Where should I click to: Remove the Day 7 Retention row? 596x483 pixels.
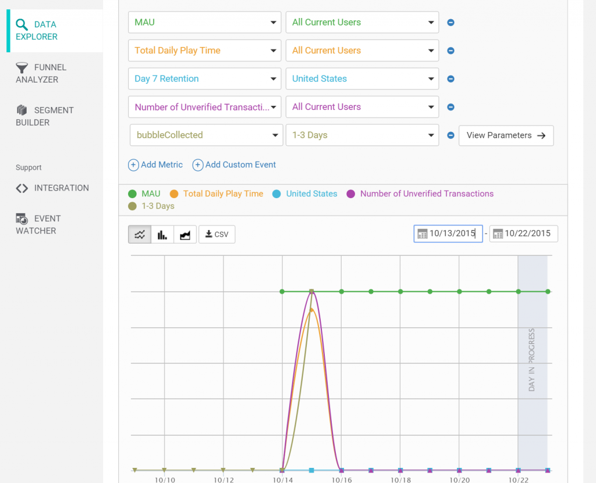coord(450,78)
